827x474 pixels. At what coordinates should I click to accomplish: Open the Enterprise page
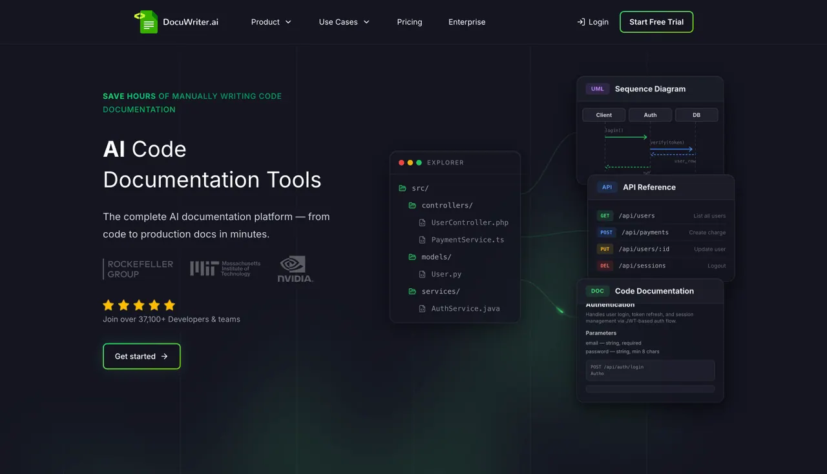coord(467,22)
